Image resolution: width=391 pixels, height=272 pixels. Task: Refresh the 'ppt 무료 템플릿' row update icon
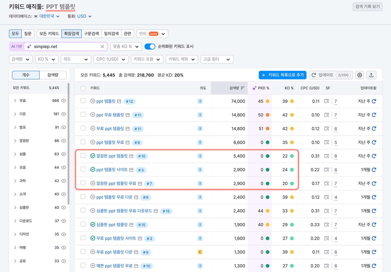point(374,115)
